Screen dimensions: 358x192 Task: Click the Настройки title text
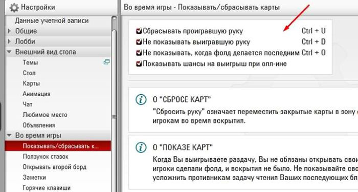pyautogui.click(x=38, y=7)
